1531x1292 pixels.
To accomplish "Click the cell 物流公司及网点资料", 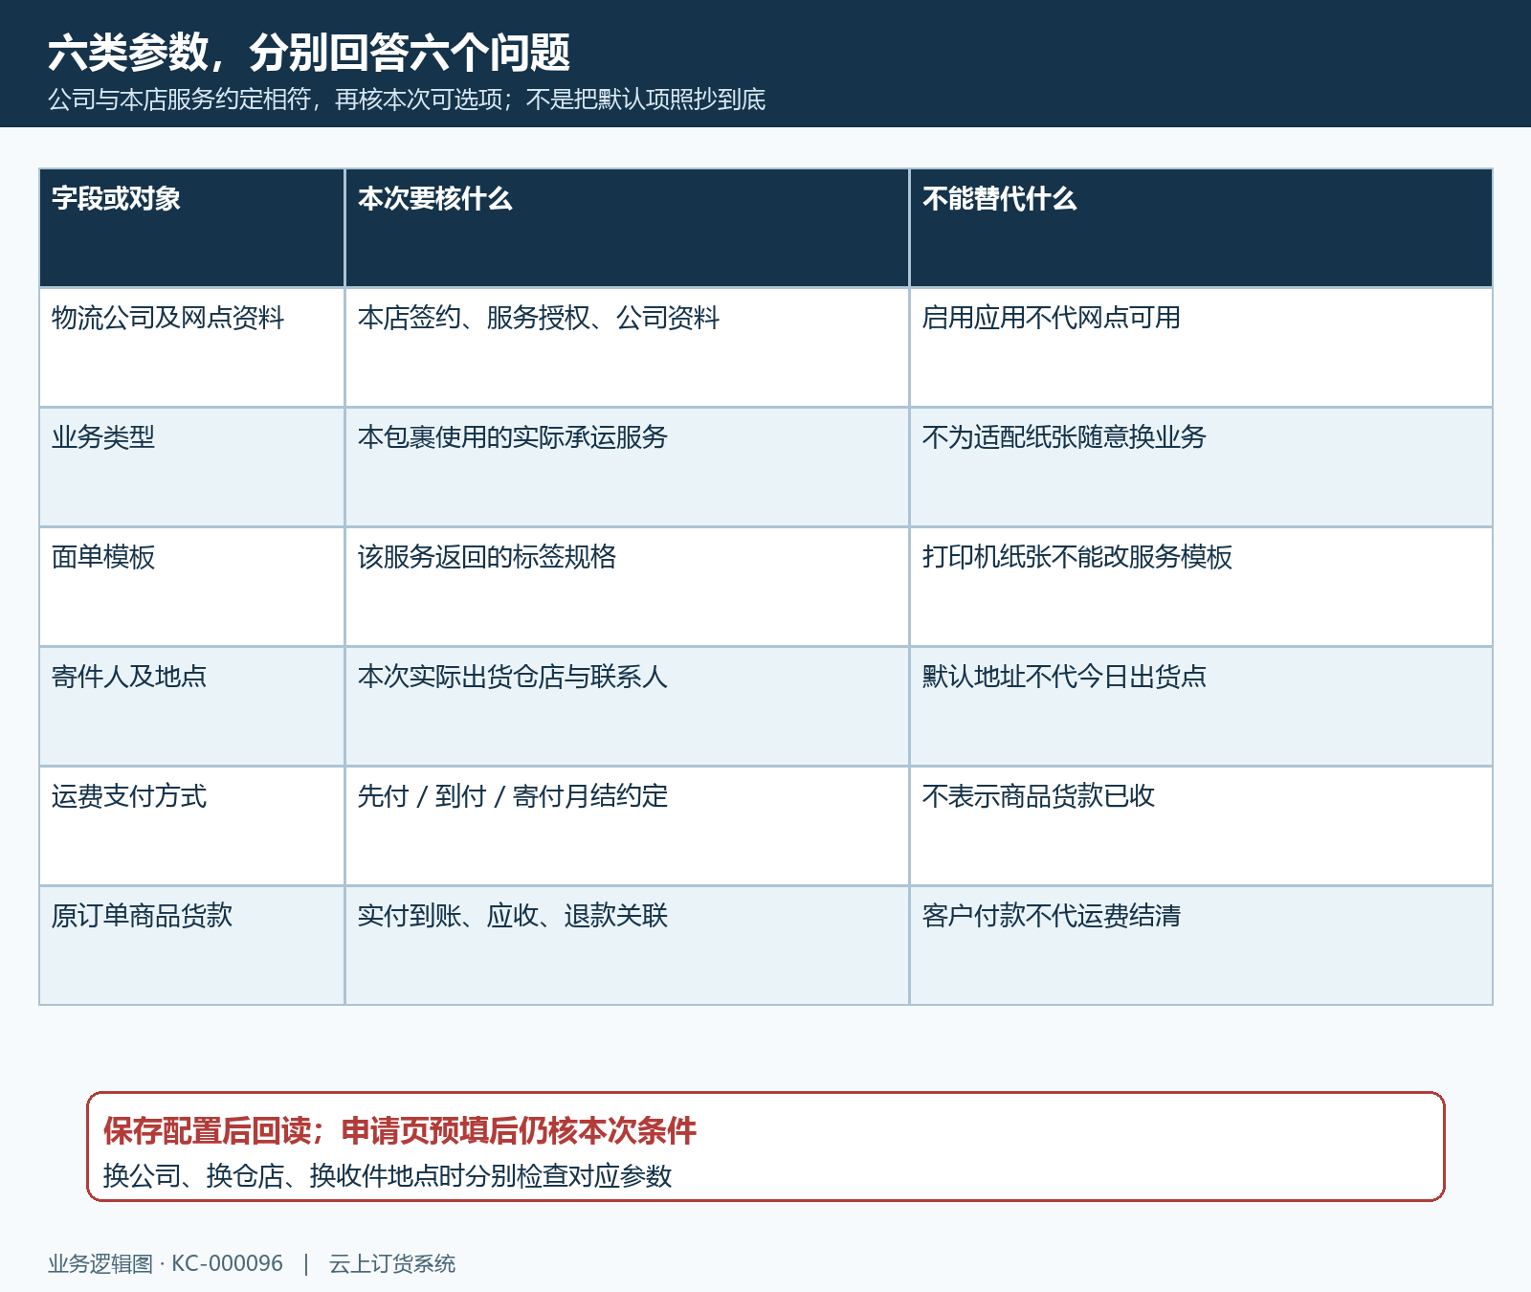I will click(x=191, y=347).
